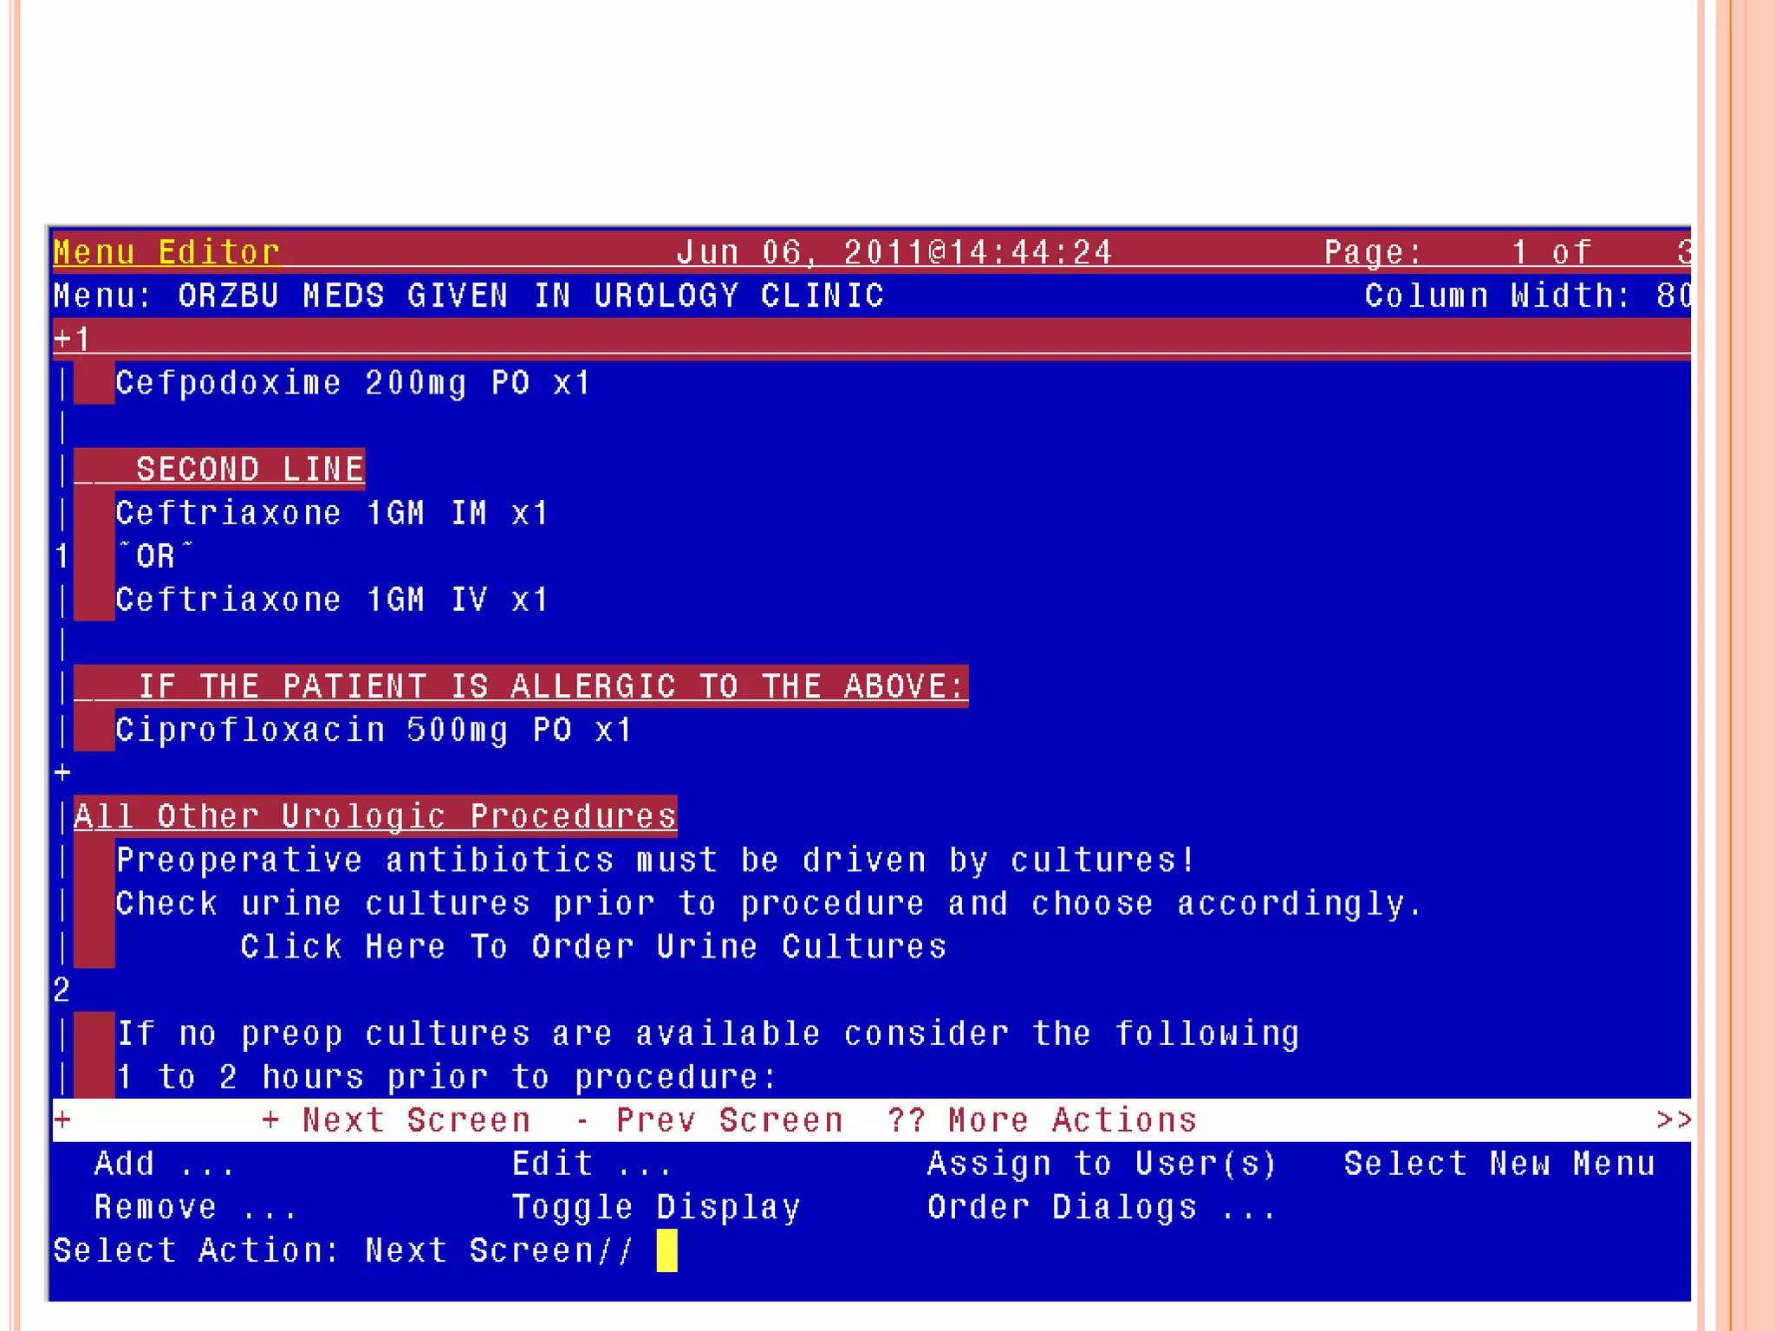Screen dimensions: 1775x1331
Task: Select the Remove ... action
Action: point(195,1207)
